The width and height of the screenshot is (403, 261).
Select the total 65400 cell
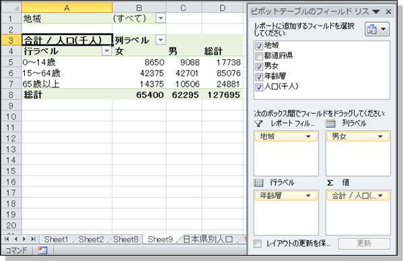pyautogui.click(x=139, y=95)
